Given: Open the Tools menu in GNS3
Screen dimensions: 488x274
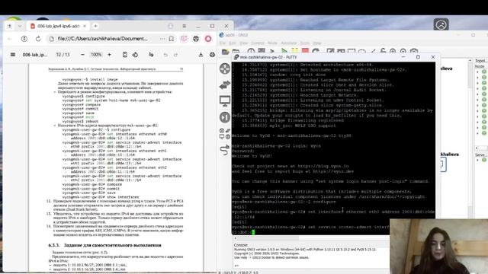Looking at the screenshot, I should coord(305,43).
